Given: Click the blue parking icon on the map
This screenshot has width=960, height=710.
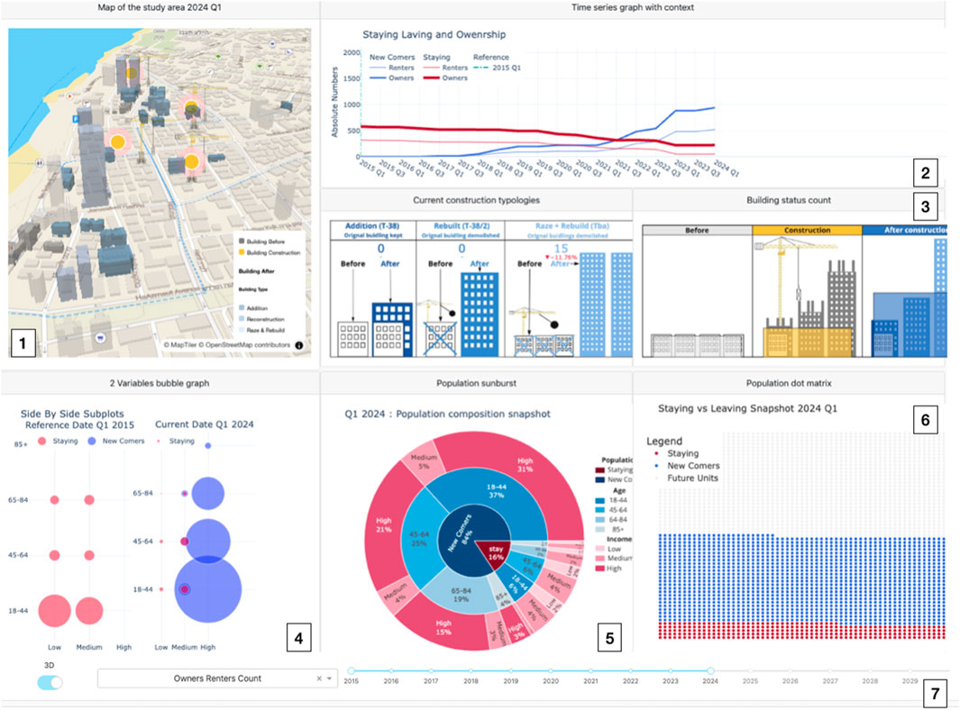Looking at the screenshot, I should (x=76, y=119).
